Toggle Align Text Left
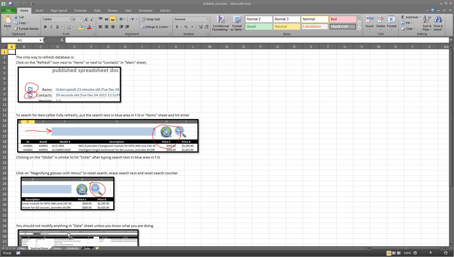This screenshot has width=454, height=257. tap(101, 27)
